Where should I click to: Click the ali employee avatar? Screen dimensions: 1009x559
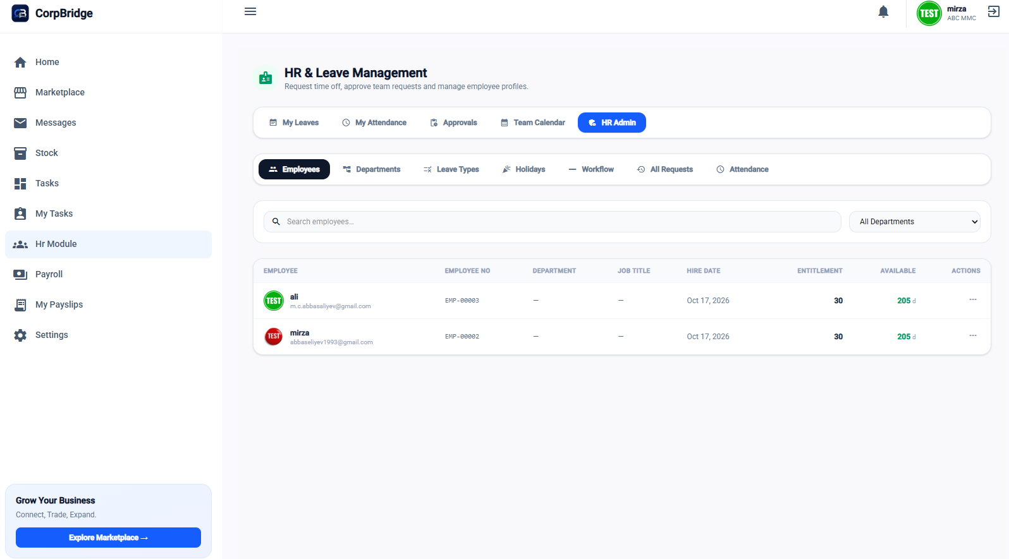click(x=274, y=301)
